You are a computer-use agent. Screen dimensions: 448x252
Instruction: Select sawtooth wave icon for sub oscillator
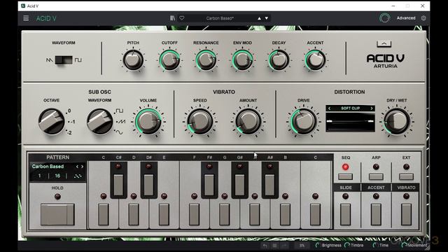click(x=121, y=121)
